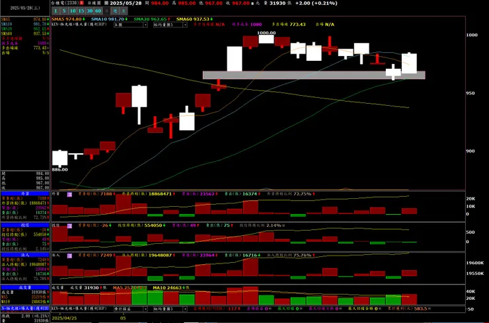Open the bottom 短均量圖5 dropdown

pos(170,308)
